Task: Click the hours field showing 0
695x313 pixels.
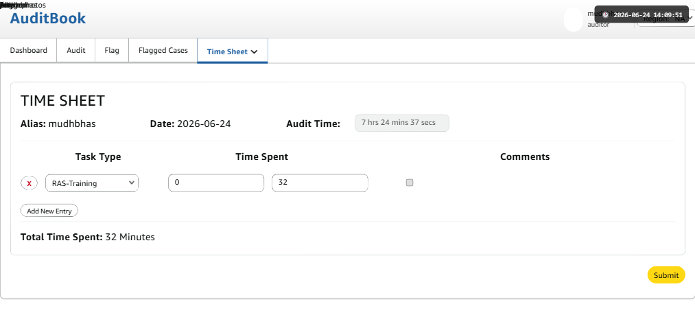Action: 216,183
